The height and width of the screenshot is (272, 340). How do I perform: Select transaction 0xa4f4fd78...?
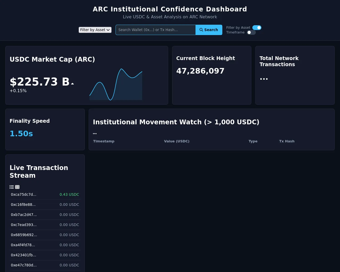click(x=45, y=245)
